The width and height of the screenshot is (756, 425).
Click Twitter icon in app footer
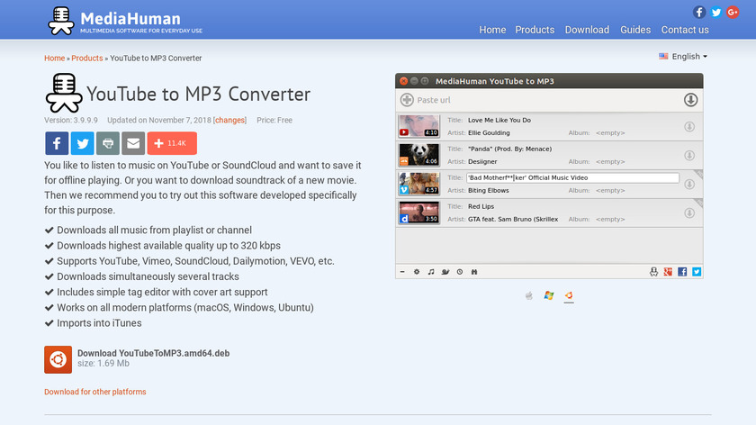(697, 272)
